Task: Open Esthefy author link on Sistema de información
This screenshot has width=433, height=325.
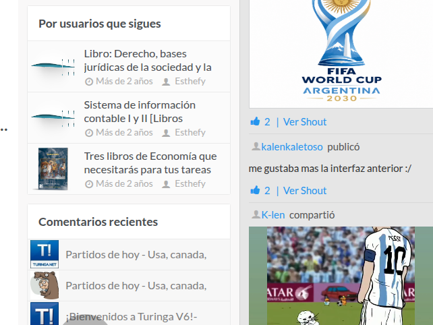Action: click(190, 132)
